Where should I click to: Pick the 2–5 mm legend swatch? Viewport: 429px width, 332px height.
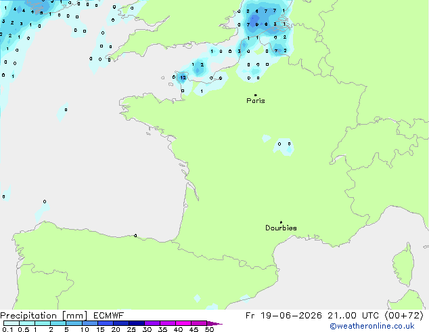click(58, 323)
